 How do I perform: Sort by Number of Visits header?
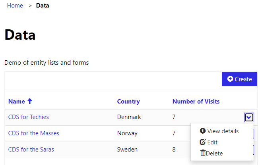[196, 101]
